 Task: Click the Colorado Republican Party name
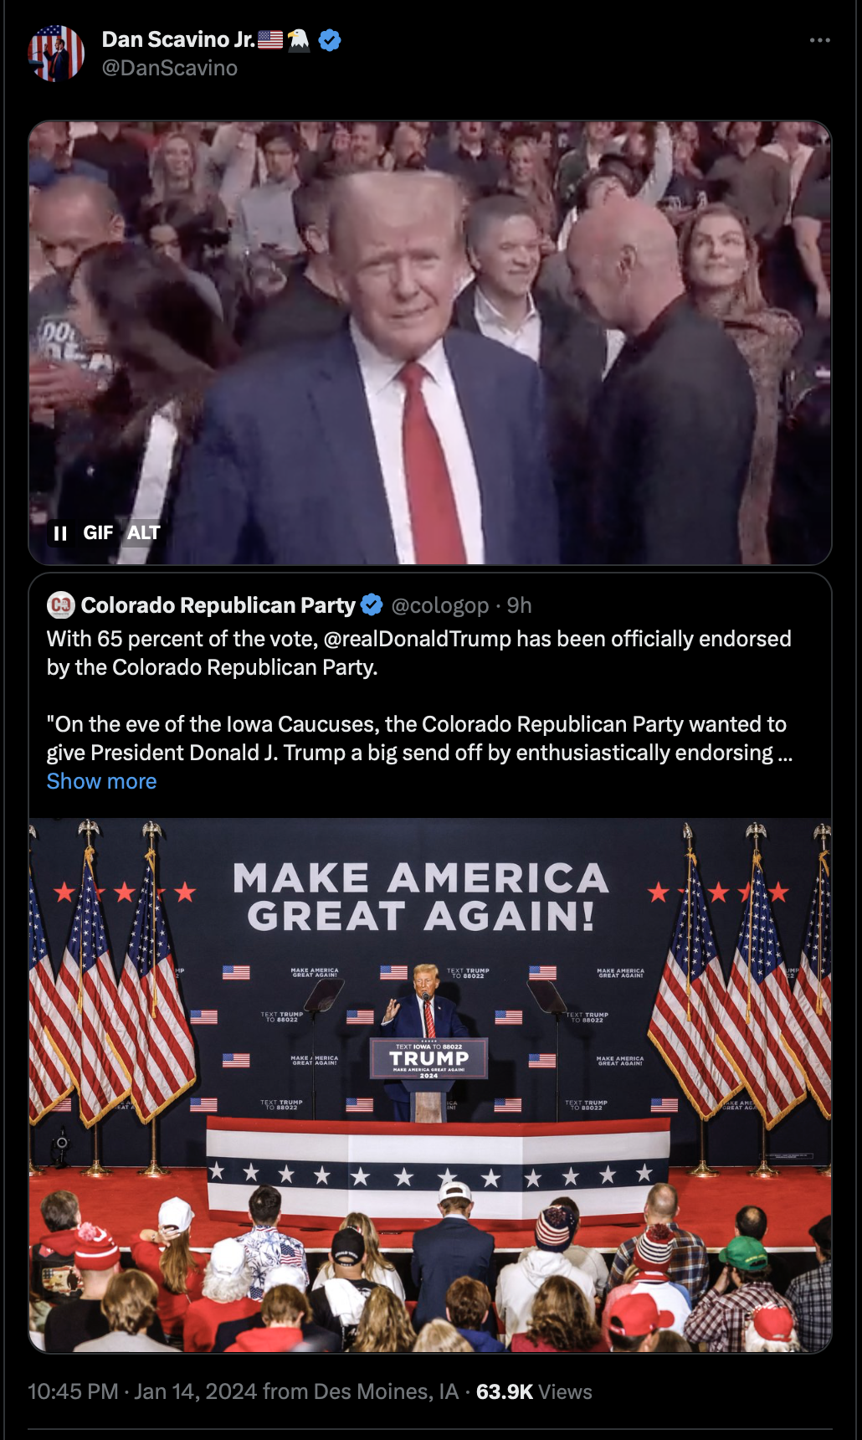coord(218,605)
